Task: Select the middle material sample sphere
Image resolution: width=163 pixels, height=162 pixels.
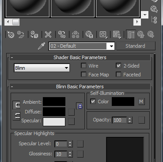Action: pyautogui.click(x=72, y=8)
